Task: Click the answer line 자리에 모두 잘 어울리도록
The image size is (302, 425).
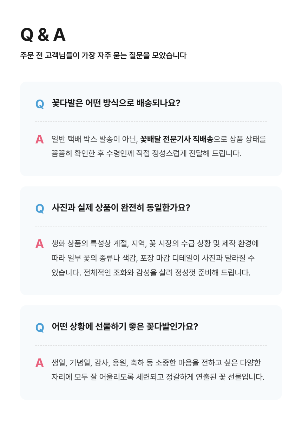Action: coord(158,377)
